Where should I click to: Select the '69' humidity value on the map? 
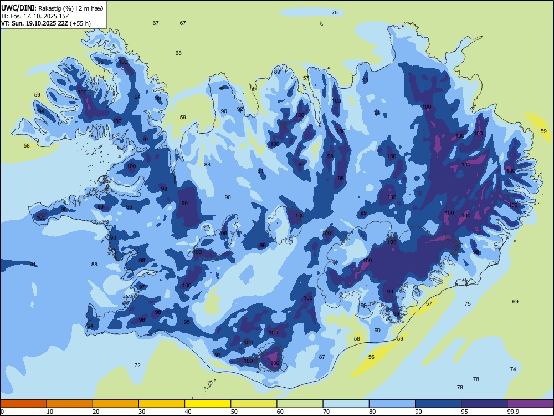click(515, 301)
